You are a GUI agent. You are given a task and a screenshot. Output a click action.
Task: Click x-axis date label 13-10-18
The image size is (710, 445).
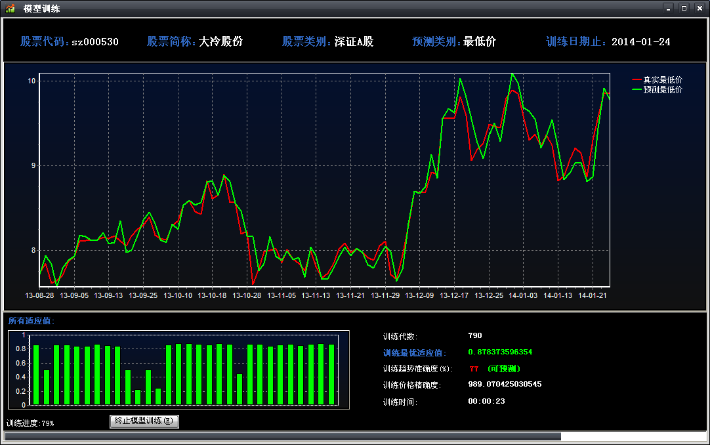pos(212,295)
